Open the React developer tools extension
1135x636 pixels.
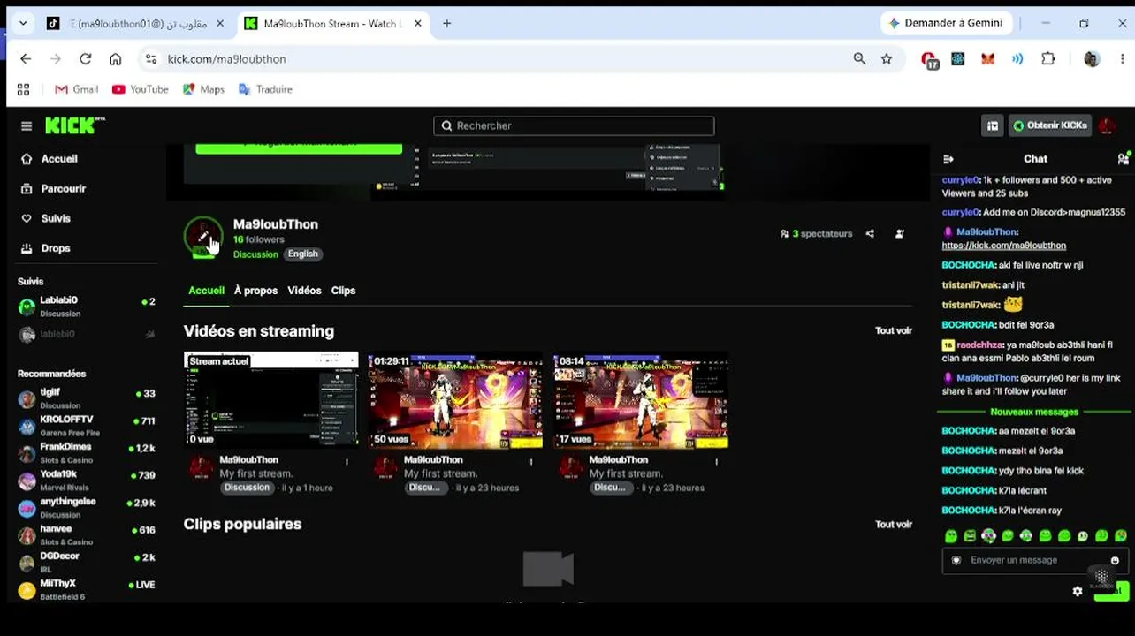(x=958, y=59)
